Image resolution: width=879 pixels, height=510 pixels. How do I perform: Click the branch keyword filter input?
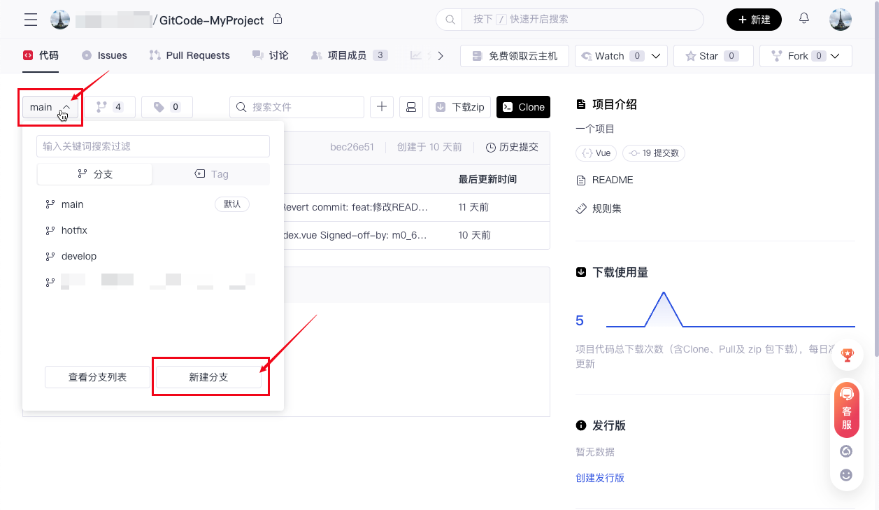coord(152,146)
